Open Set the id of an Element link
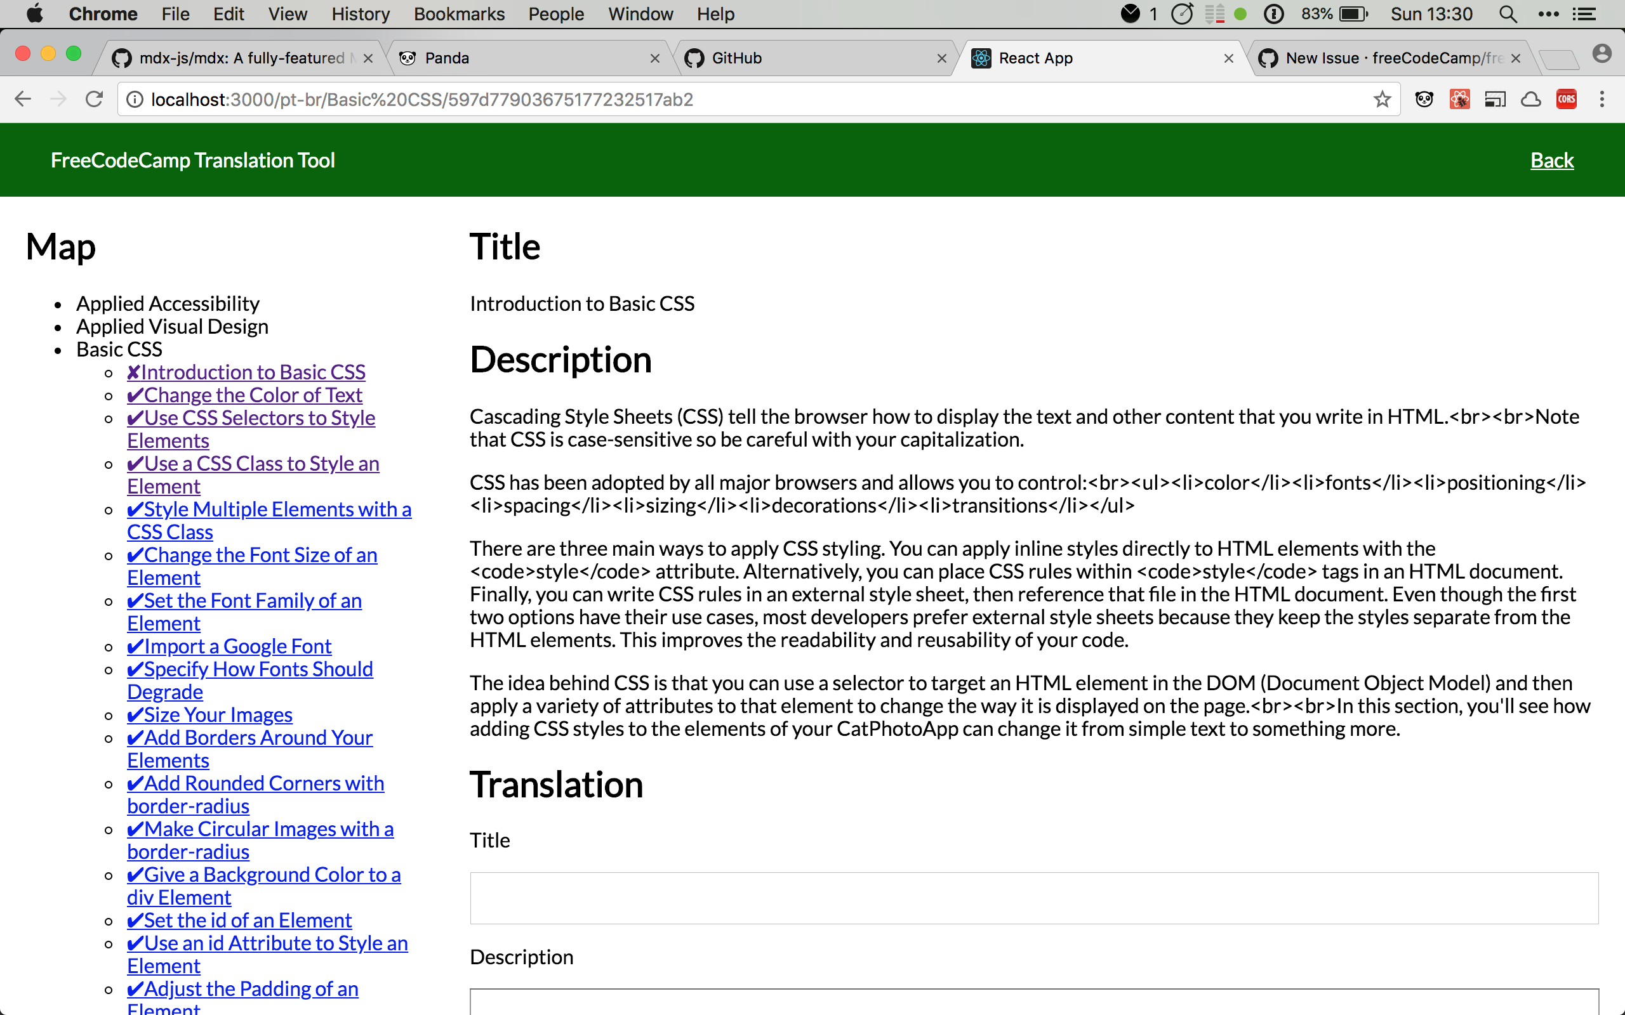Viewport: 1625px width, 1015px height. 239,920
